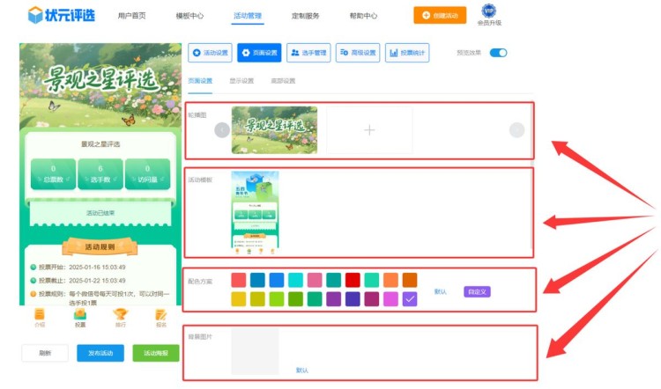This screenshot has height=389, width=661.
Task: Toggle the 预览效果 switch
Action: point(498,53)
